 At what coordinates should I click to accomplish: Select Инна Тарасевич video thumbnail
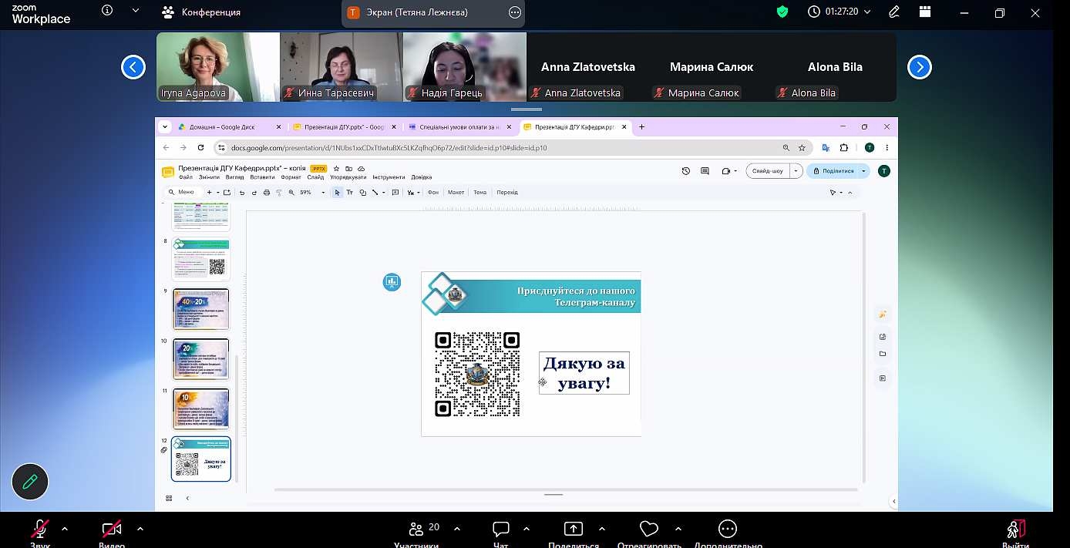(342, 67)
